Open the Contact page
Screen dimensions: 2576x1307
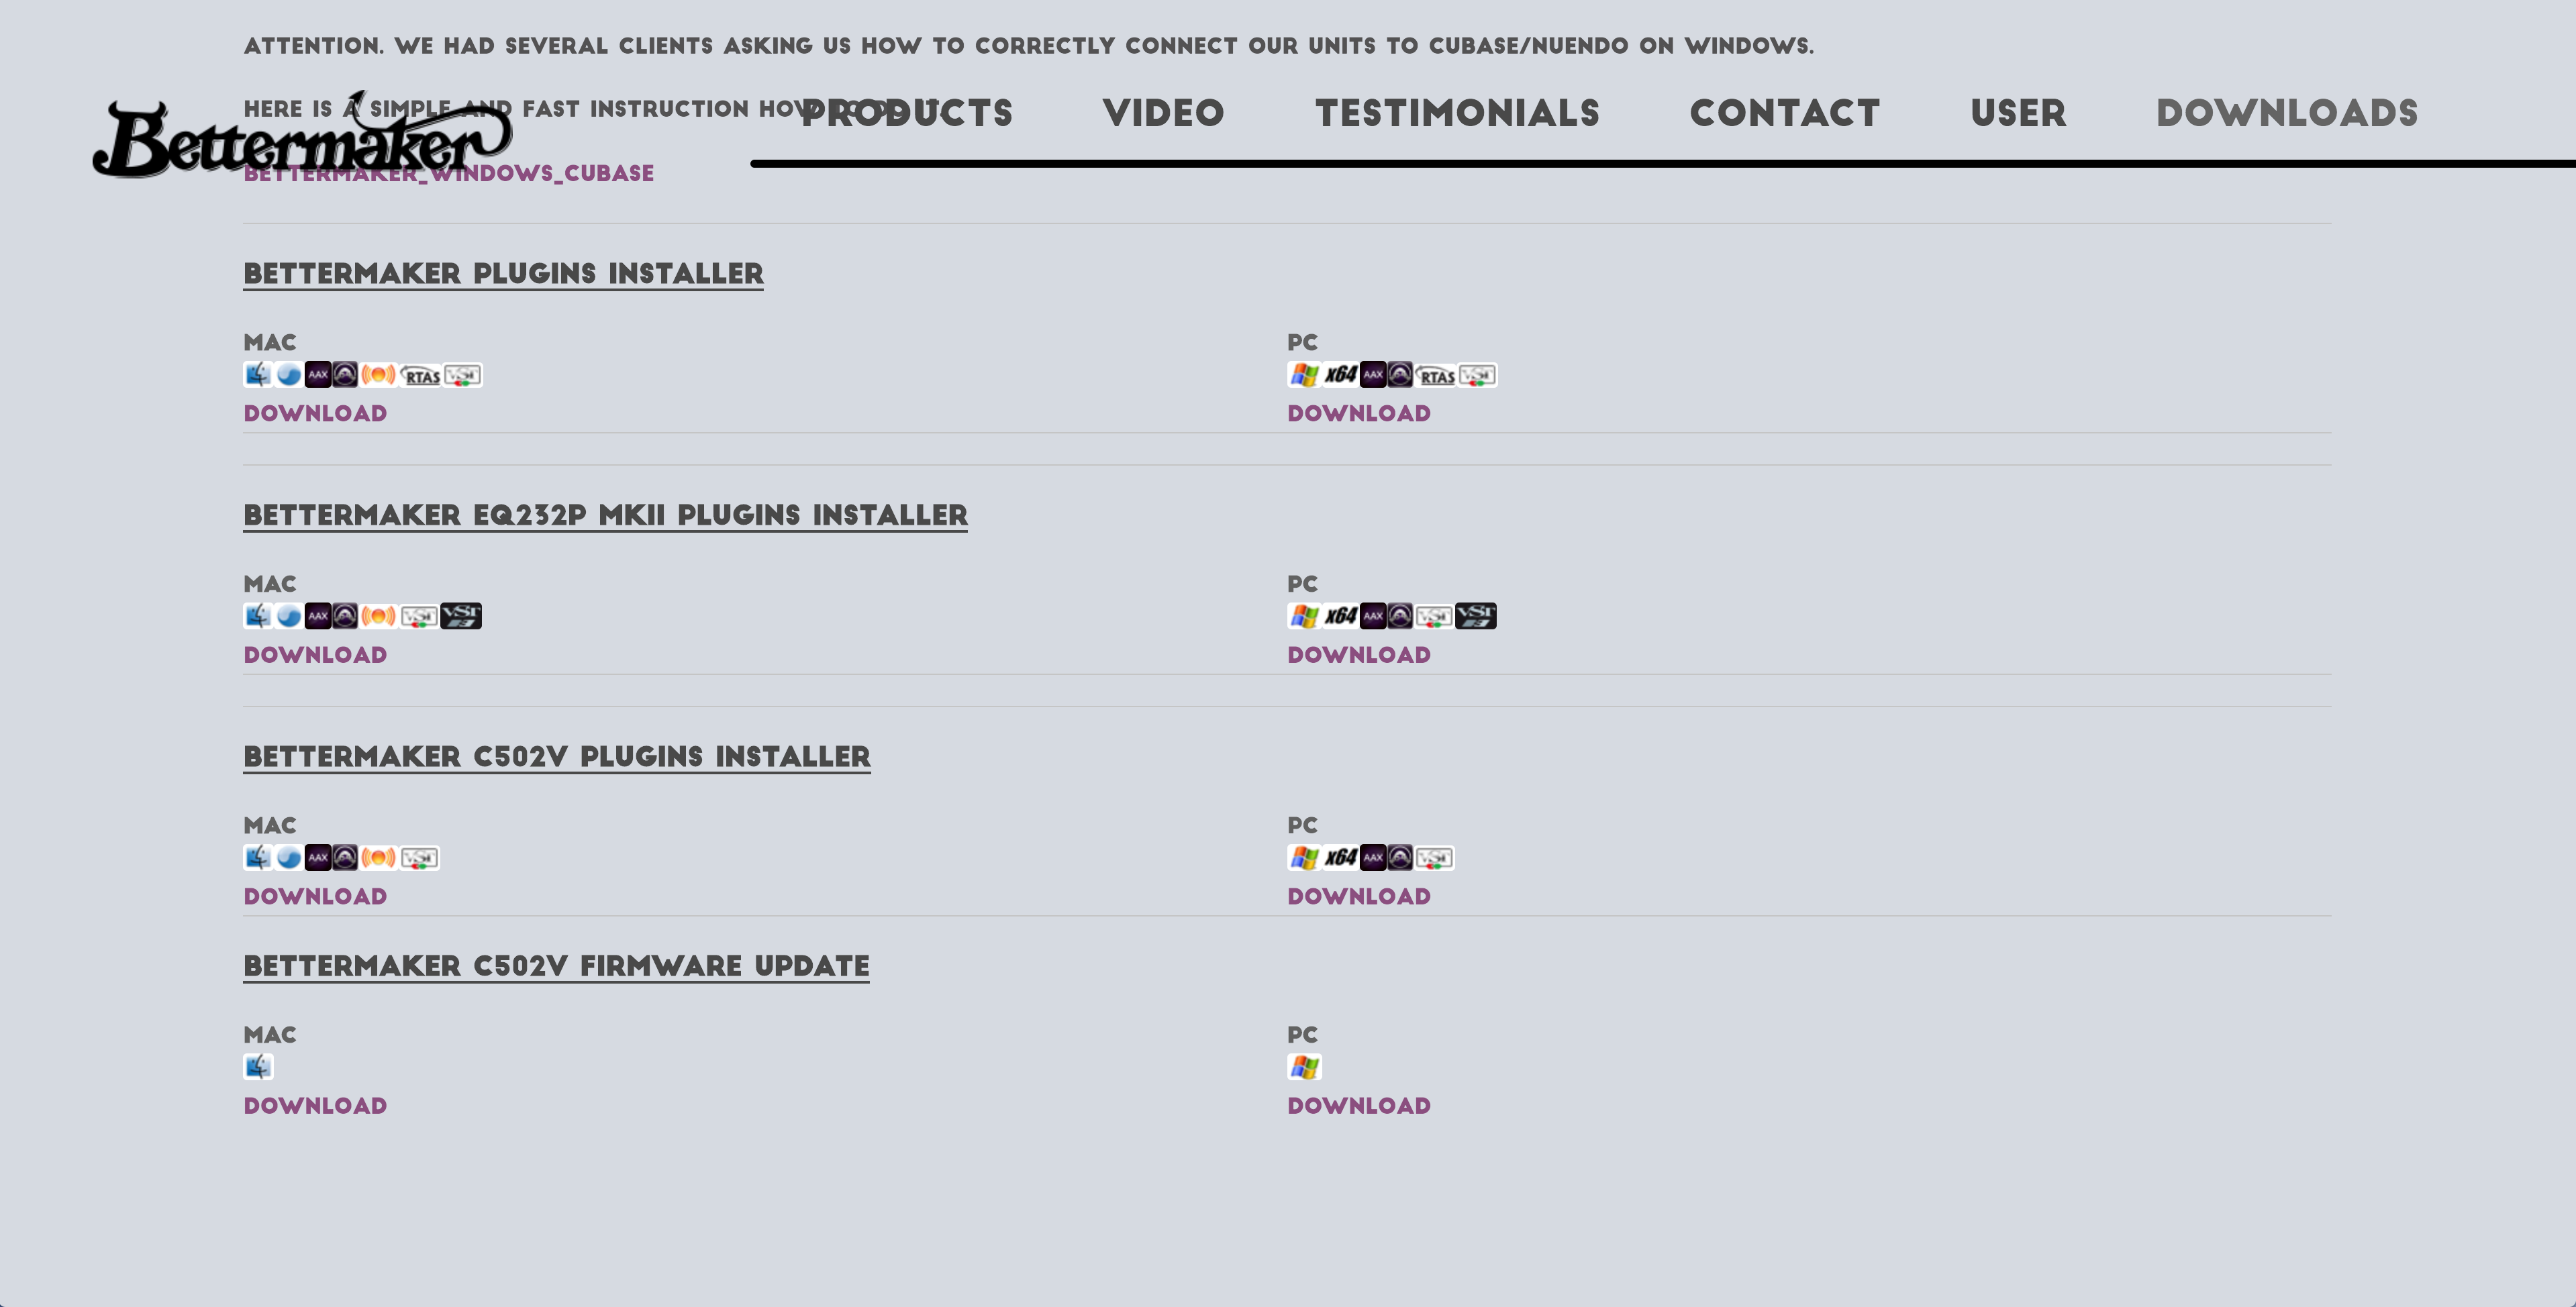[x=1784, y=113]
